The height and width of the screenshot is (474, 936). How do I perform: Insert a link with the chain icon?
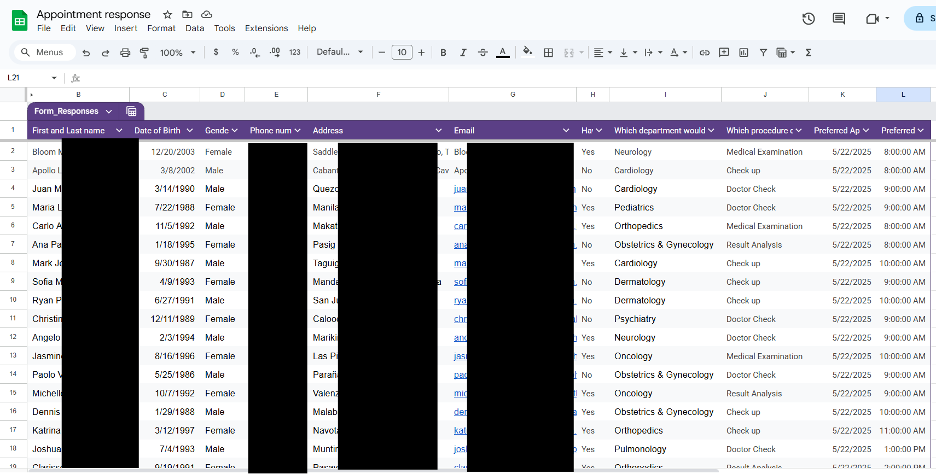click(x=705, y=52)
